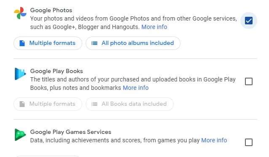Screen dimensions: 269x157
Task: Uncheck the Google Photos checkbox
Action: (x=249, y=21)
